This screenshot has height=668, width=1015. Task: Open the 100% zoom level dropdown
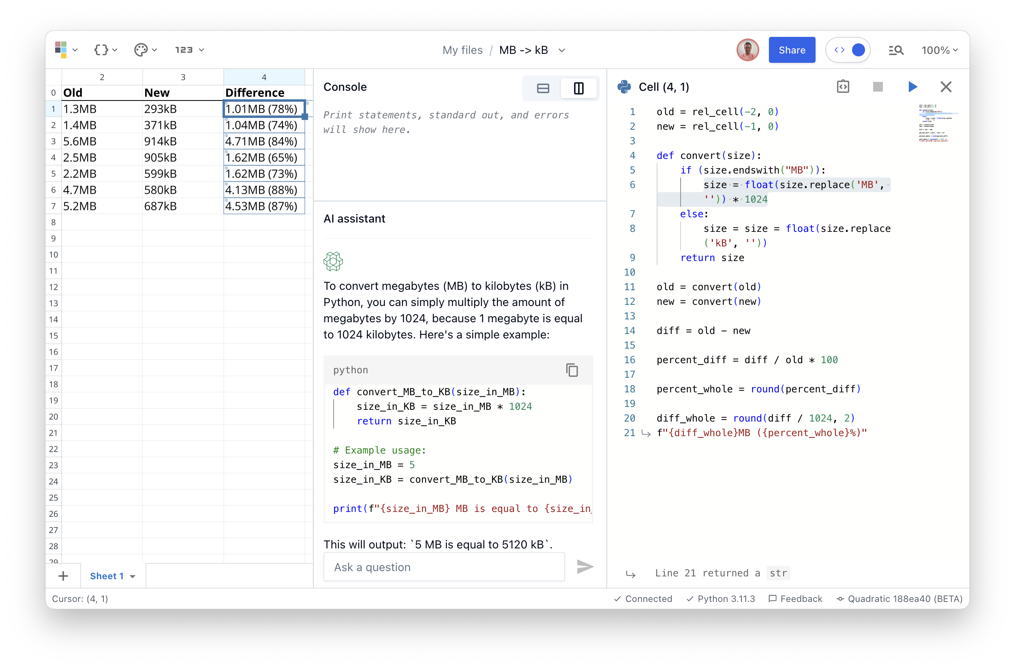point(939,50)
